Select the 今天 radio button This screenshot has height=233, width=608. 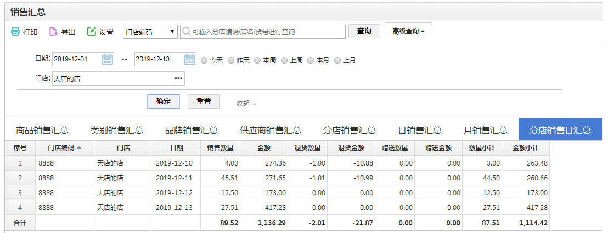(204, 60)
